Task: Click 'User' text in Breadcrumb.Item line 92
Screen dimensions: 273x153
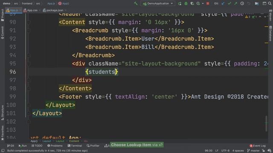Action: [x=148, y=39]
